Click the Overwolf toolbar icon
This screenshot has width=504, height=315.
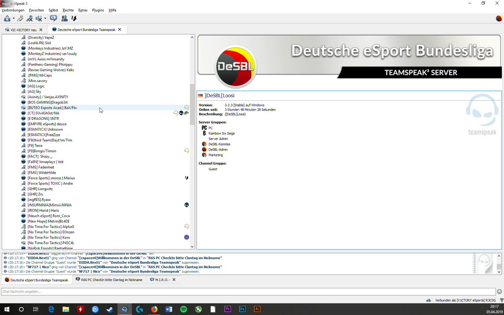(74, 18)
